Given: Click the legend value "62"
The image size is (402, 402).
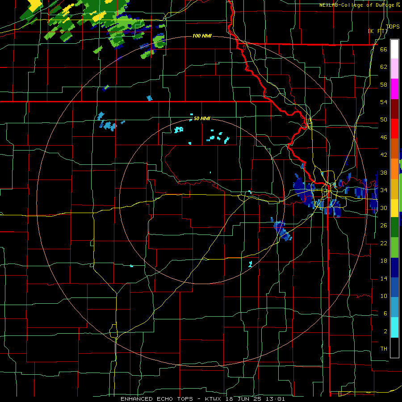Looking at the screenshot, I should pyautogui.click(x=384, y=67).
